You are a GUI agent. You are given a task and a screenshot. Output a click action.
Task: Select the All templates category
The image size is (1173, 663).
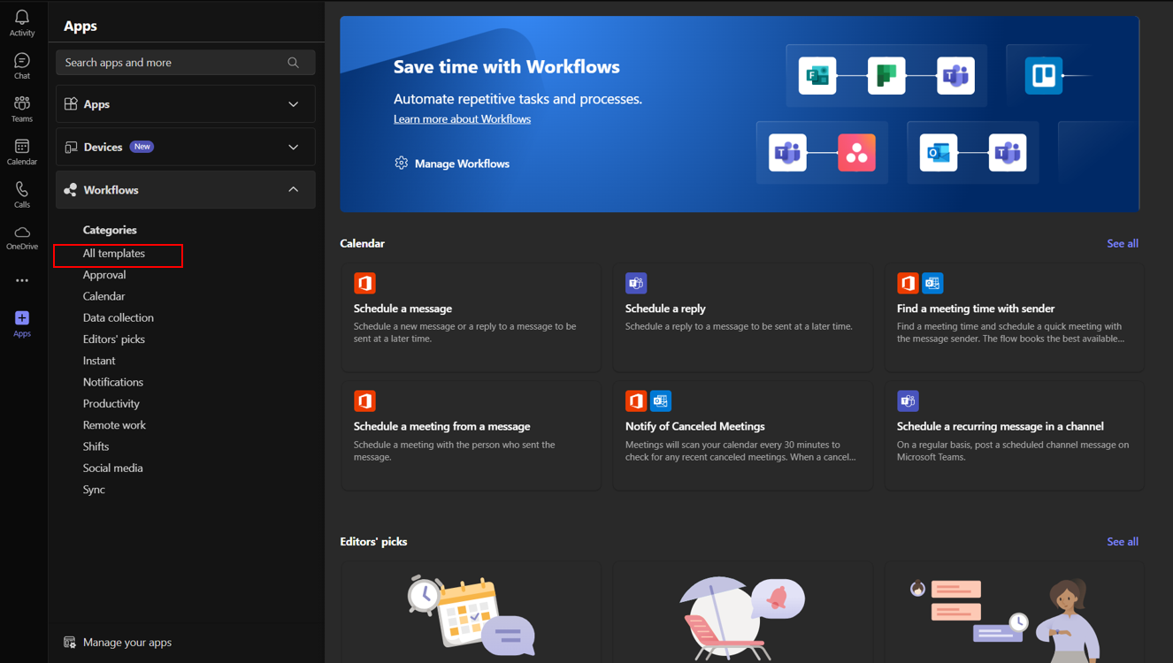114,254
